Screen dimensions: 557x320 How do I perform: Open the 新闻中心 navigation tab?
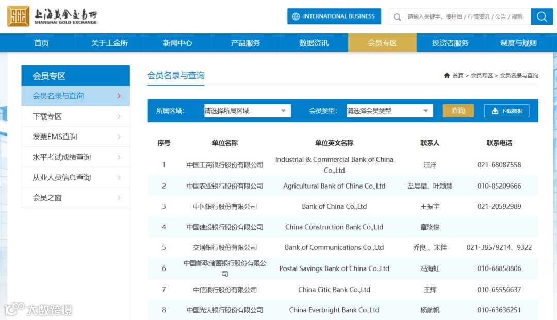click(177, 43)
